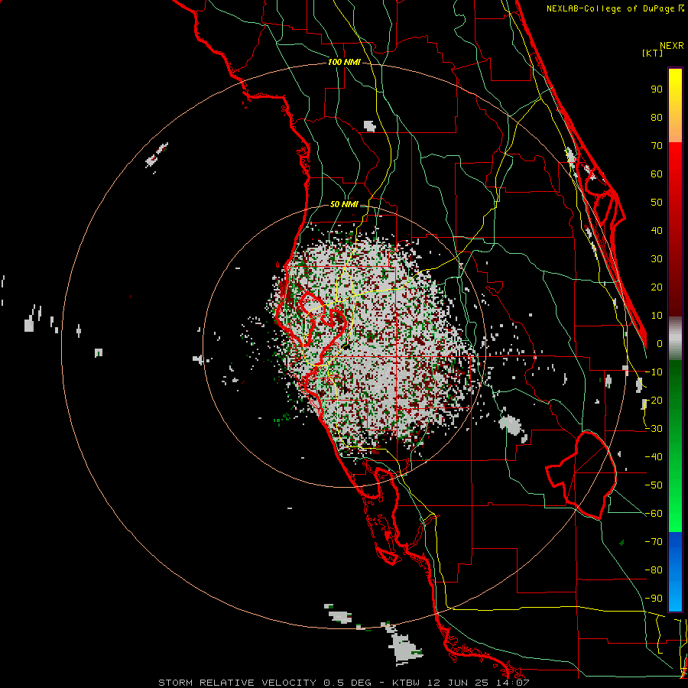Click the positive 90 scale value
Viewport: 688px width, 688px height.
coord(657,89)
